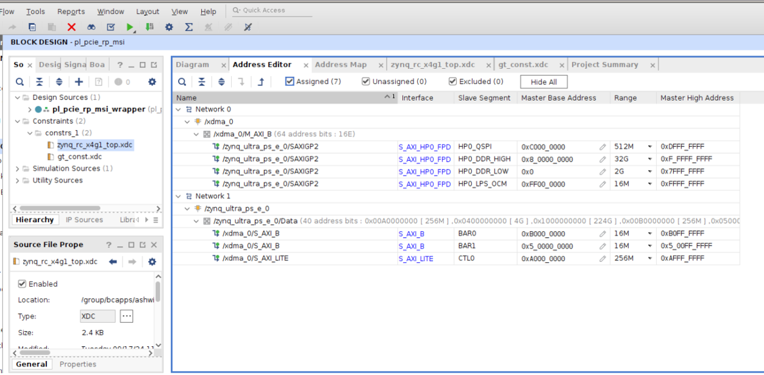The width and height of the screenshot is (764, 375).
Task: Expand pl_pcie_rp_msi_wrapper in Design Sources
Action: [29, 110]
